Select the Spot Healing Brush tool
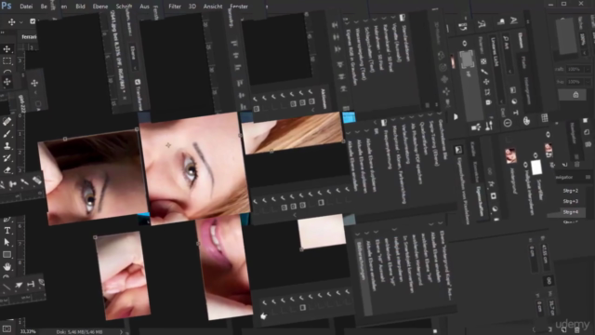The height and width of the screenshot is (335, 595). pyautogui.click(x=7, y=122)
